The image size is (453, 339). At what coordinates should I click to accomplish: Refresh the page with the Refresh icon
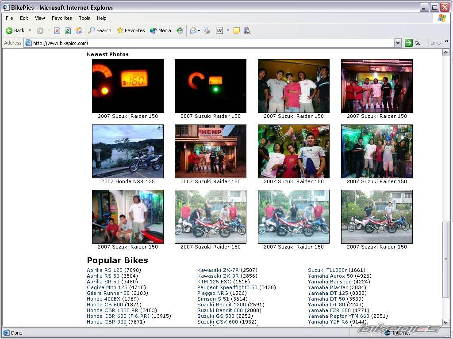[x=68, y=30]
